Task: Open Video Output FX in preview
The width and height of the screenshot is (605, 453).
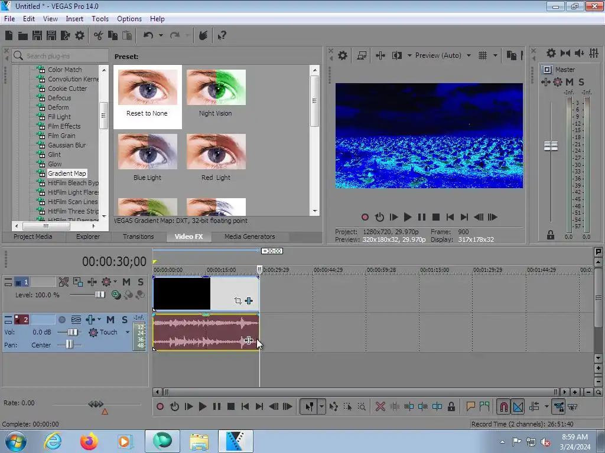Action: [380, 55]
